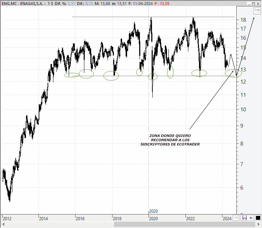Image resolution: width=262 pixels, height=228 pixels.
Task: Click the 8 price axis label
Action: pyautogui.click(x=242, y=144)
